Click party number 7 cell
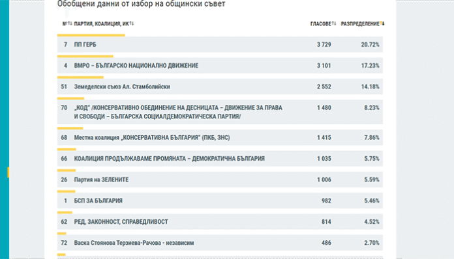This screenshot has width=454, height=259. (x=65, y=44)
